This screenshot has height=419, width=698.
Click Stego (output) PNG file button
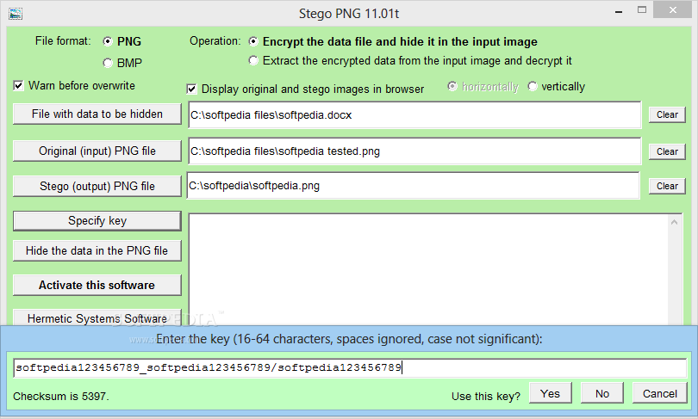pyautogui.click(x=97, y=186)
